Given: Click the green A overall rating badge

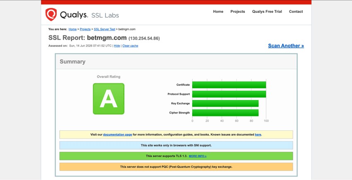Looking at the screenshot, I should [x=108, y=99].
